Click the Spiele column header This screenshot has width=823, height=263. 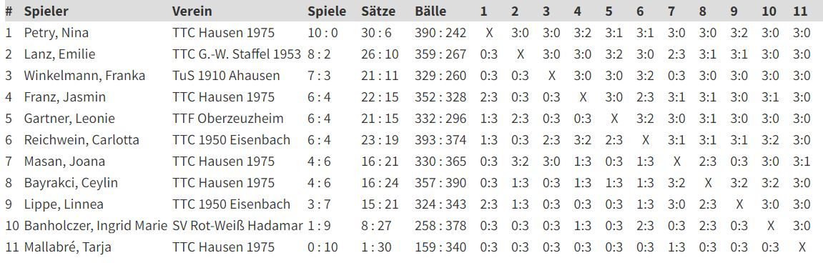[x=327, y=11]
